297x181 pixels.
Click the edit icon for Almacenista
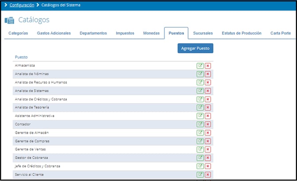200,65
